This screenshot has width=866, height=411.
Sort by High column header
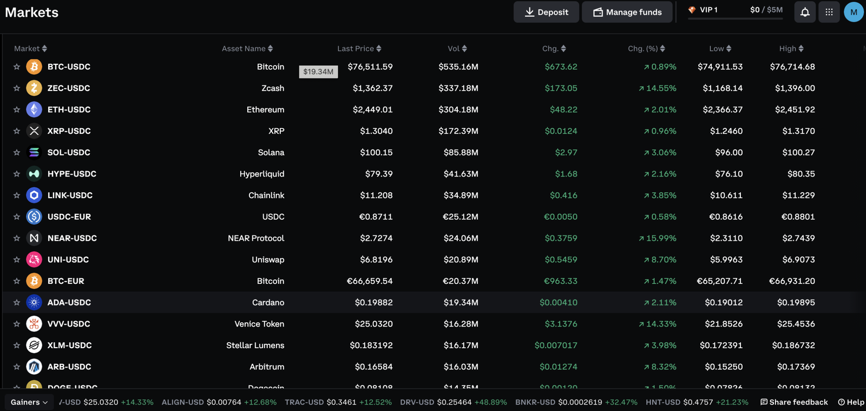(x=791, y=48)
